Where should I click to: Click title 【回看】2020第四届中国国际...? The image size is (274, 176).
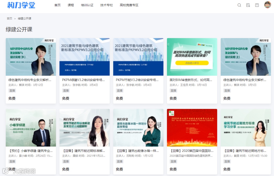click(x=192, y=151)
